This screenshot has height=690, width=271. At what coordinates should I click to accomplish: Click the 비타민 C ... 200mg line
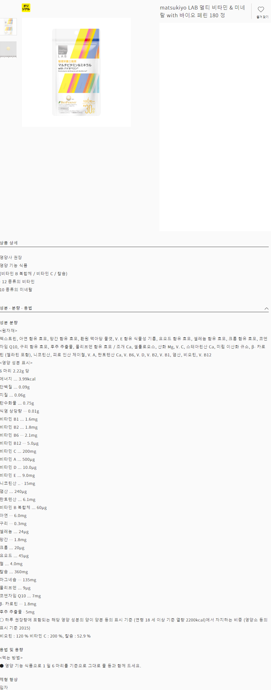click(18, 451)
